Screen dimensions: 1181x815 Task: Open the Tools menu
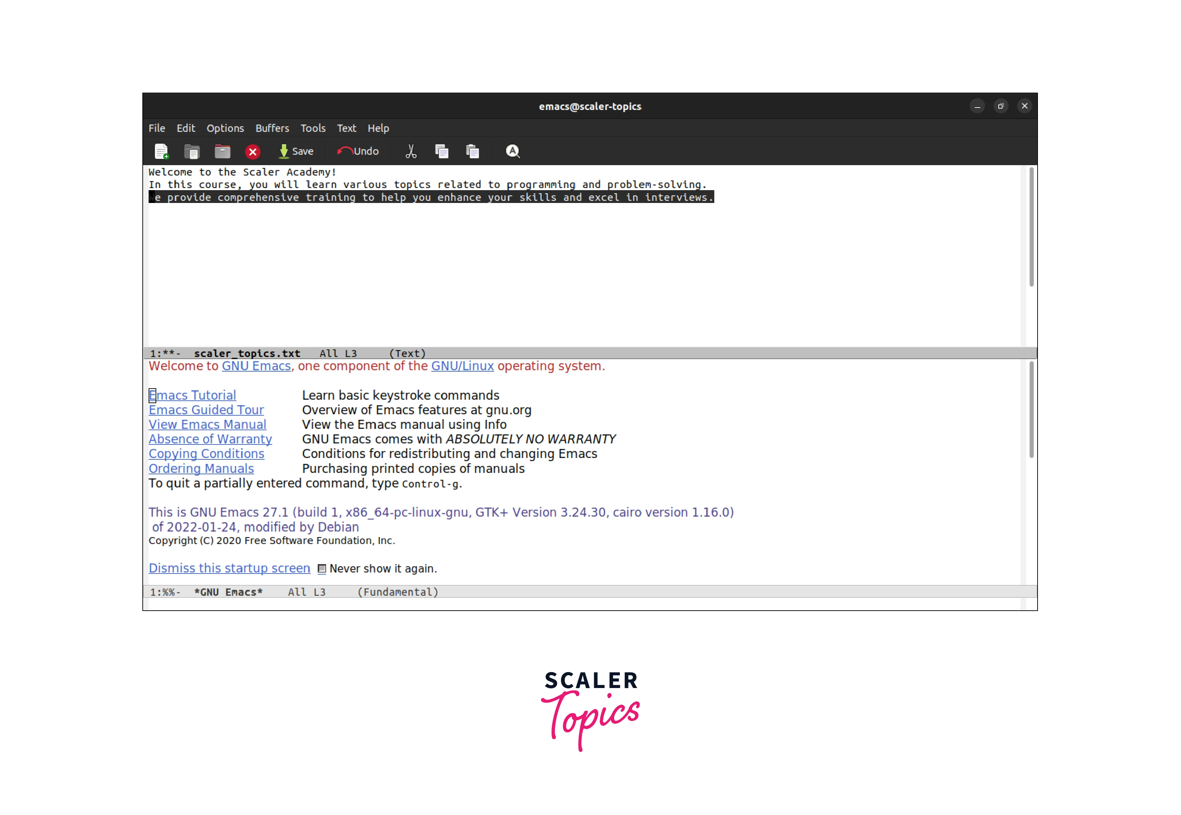pos(313,128)
